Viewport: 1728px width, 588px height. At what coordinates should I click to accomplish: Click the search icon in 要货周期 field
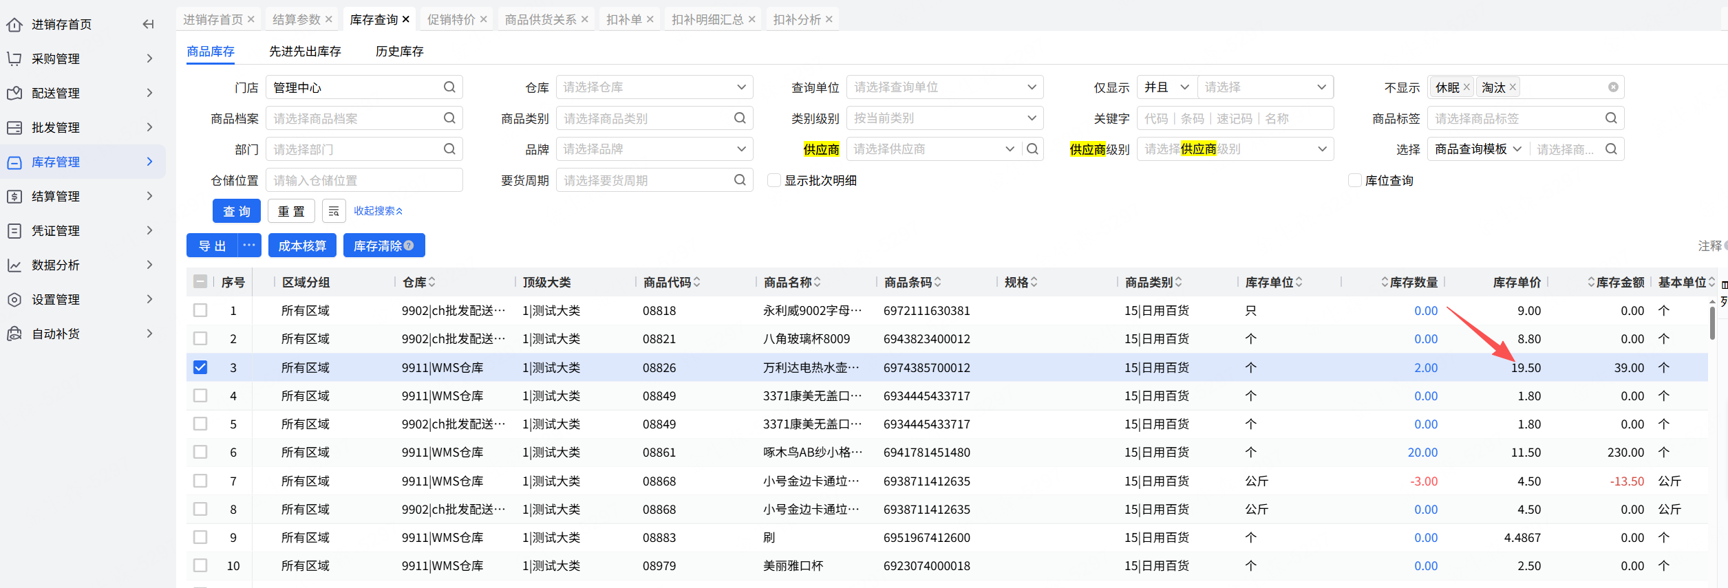coord(740,180)
